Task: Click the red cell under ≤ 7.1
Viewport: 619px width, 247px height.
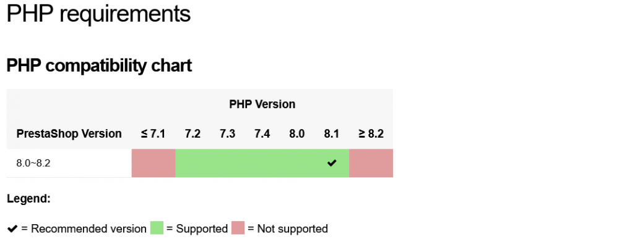Action: coord(153,163)
